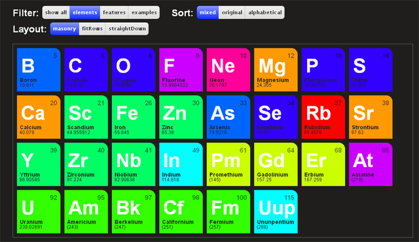Click the Gadolinium tile
This screenshot has width=419, height=242.
point(276,164)
